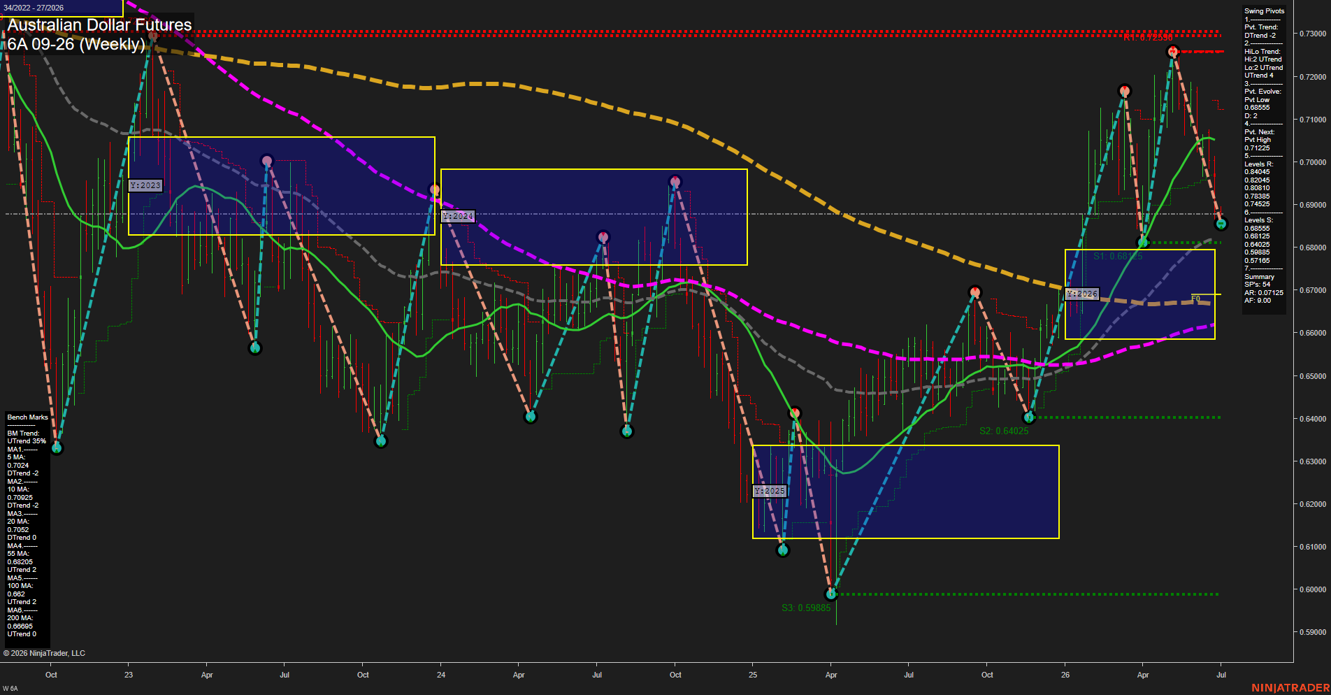Click the SP's: 54 summary entry
Screen dimensions: 1331x695
pyautogui.click(x=1257, y=285)
